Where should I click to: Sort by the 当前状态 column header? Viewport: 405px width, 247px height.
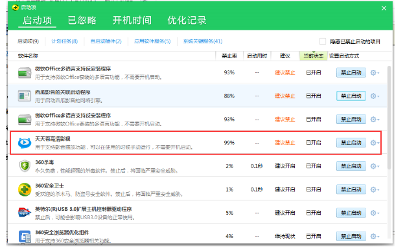[x=313, y=56]
